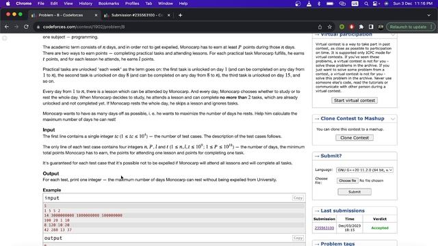
Task: Open the Chrome profile avatar
Action: coord(381,27)
